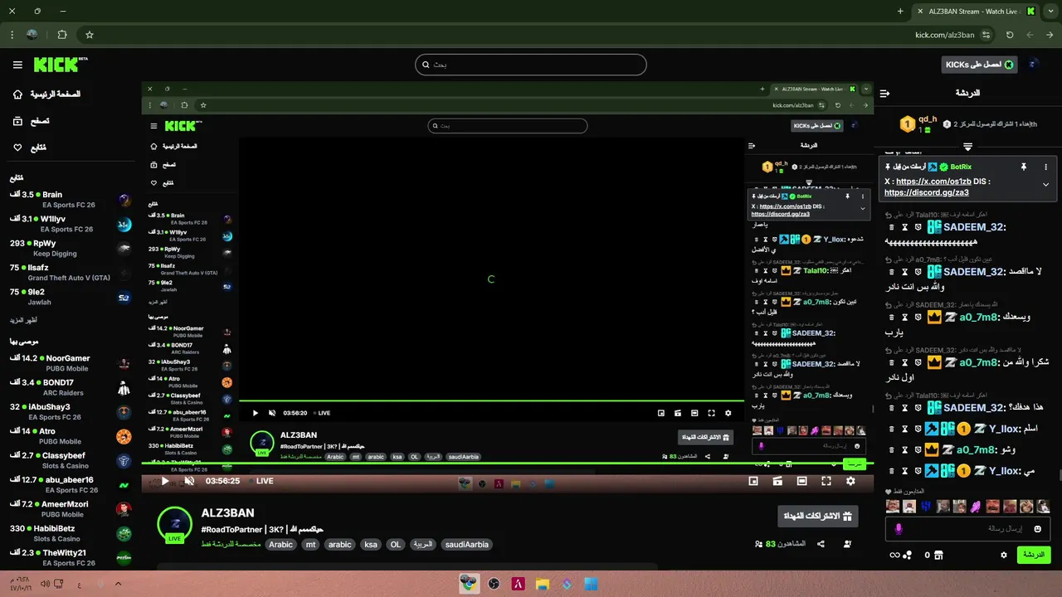1062x597 pixels.
Task: Open the emoji picker in the main chat input
Action: click(x=1037, y=529)
